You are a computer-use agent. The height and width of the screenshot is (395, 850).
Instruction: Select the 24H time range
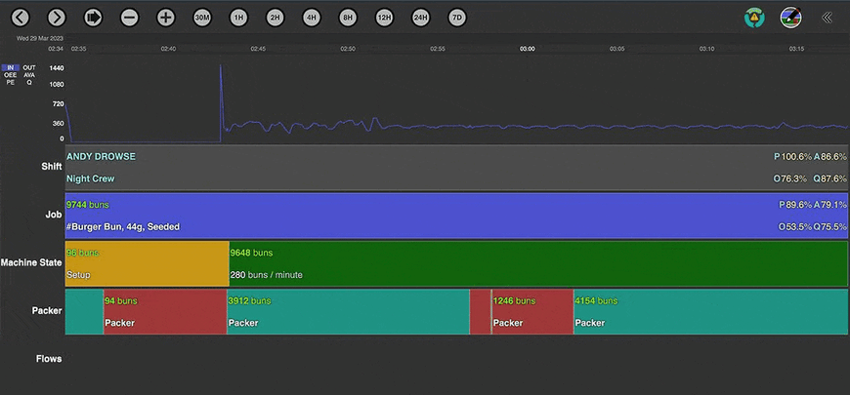tap(420, 18)
